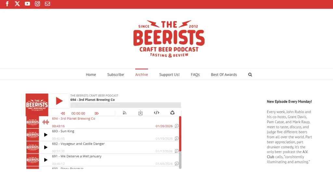Rewind using the skip backward icon
The width and height of the screenshot is (333, 174).
[x=63, y=113]
